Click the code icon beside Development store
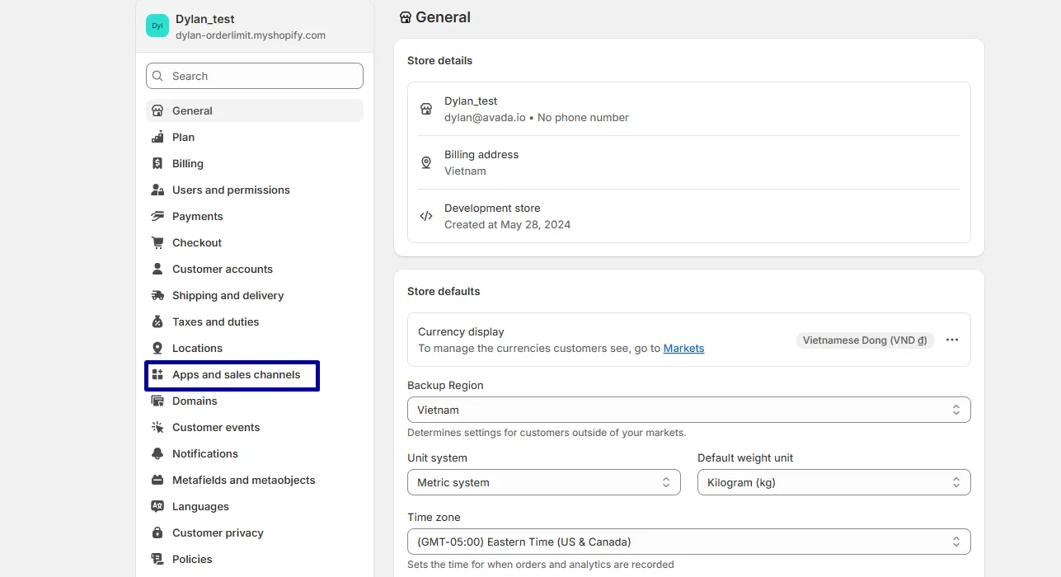Screen dimensions: 1061x577 pyautogui.click(x=426, y=216)
